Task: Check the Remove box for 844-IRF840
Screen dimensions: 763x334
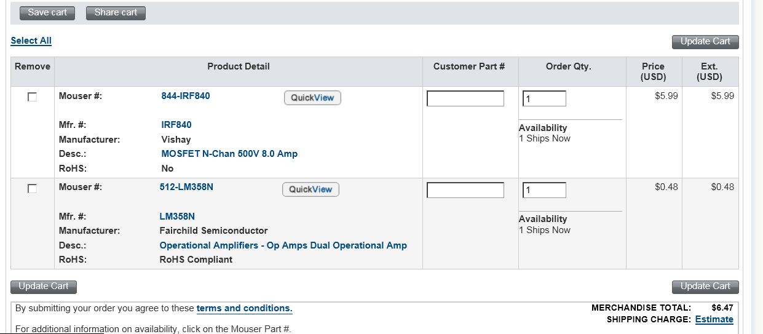Action: coord(32,97)
